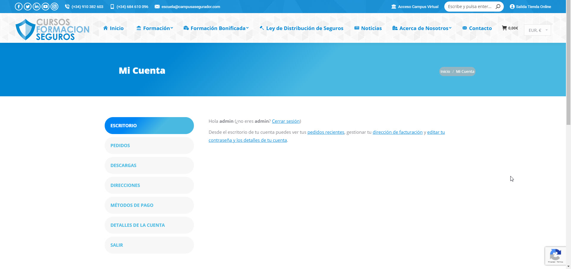Open Métodos de Pago section
The image size is (571, 269).
pos(149,205)
